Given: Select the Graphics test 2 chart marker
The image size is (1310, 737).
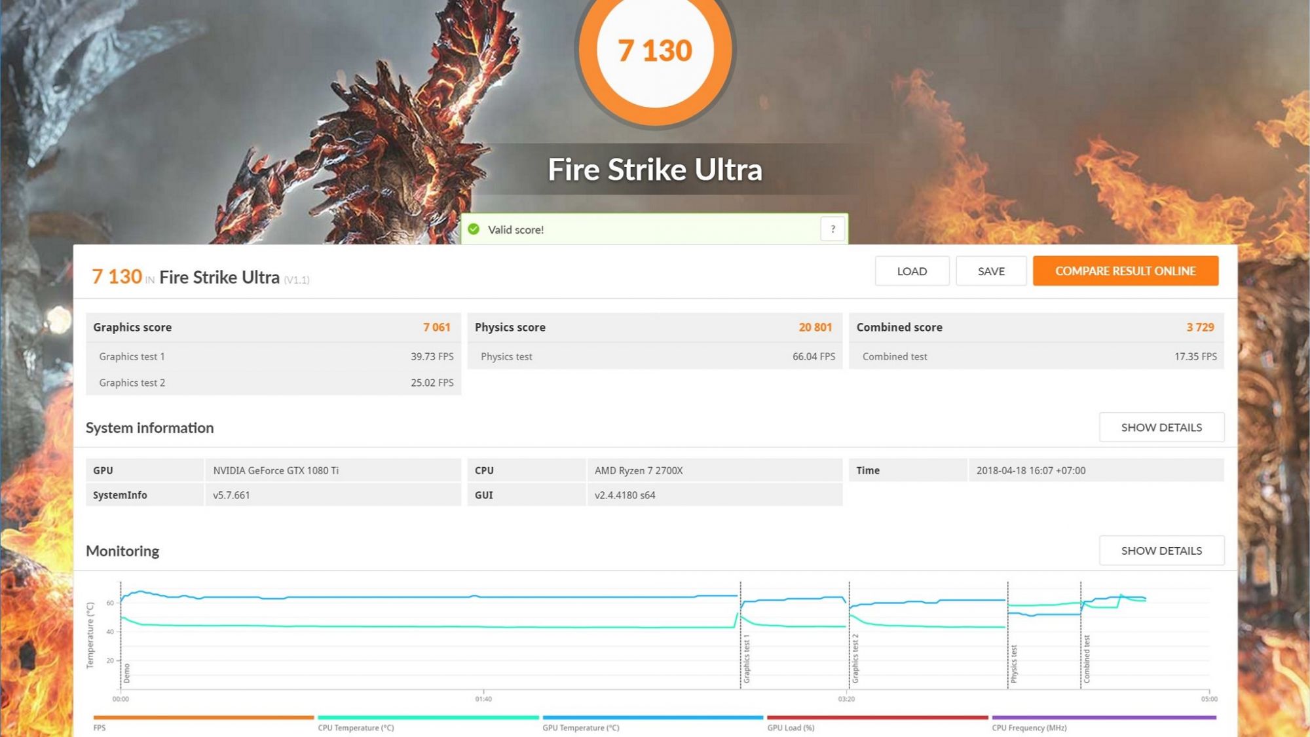Looking at the screenshot, I should pyautogui.click(x=855, y=658).
